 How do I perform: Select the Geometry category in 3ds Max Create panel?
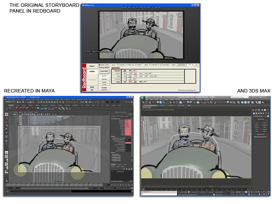[x=254, y=113]
